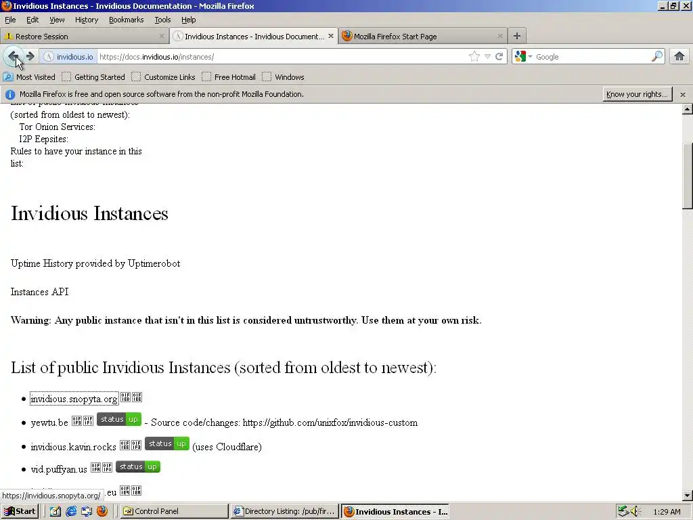The width and height of the screenshot is (693, 520).
Task: Open a new tab with plus button
Action: pos(516,36)
